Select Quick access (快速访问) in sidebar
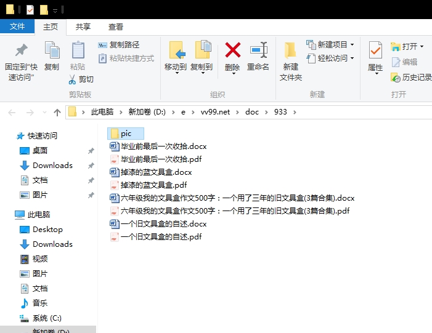This screenshot has height=333, width=432. click(x=36, y=135)
